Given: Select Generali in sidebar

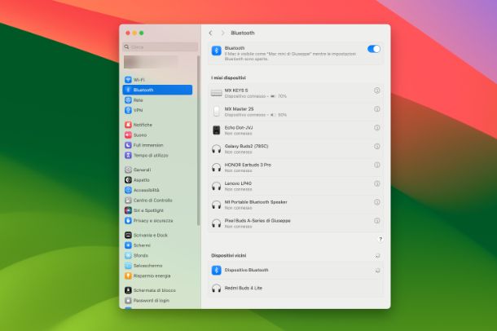Looking at the screenshot, I should [142, 170].
